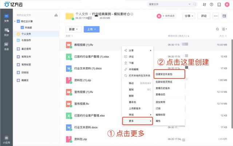Open the search box scope dropdown arrow

(x=190, y=4)
